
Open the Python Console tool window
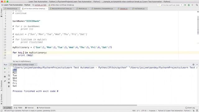click(44, 108)
